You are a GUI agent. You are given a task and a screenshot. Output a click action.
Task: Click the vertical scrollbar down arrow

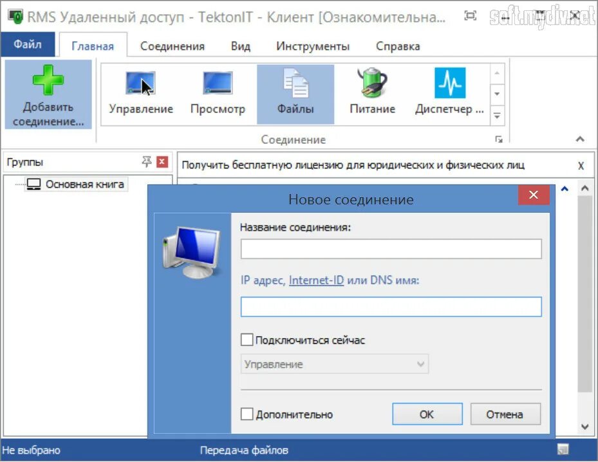pos(584,427)
